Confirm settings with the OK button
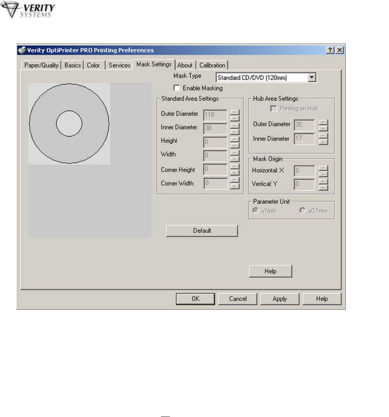 tap(195, 299)
